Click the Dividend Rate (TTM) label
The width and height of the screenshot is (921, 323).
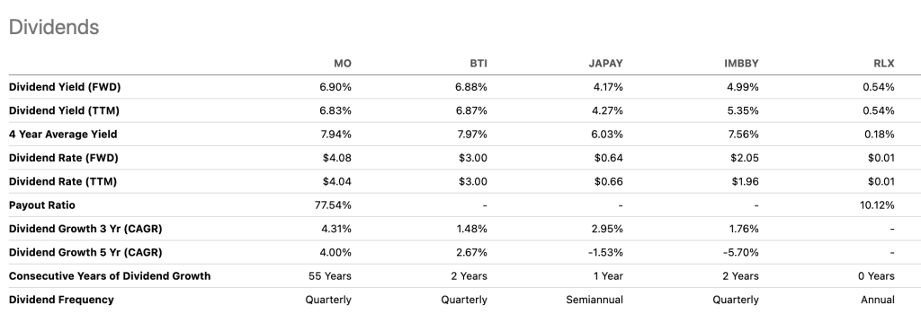pyautogui.click(x=63, y=181)
